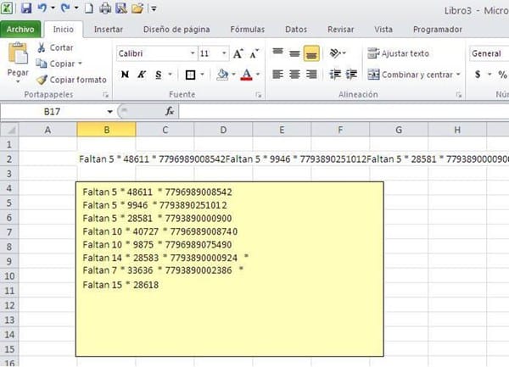Click the fill color paint bucket
The width and height of the screenshot is (509, 367).
point(222,75)
